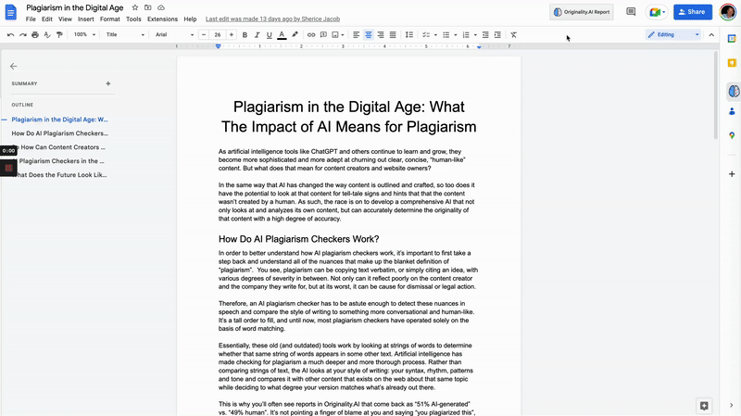Star the document title
The width and height of the screenshot is (741, 416).
135,6
